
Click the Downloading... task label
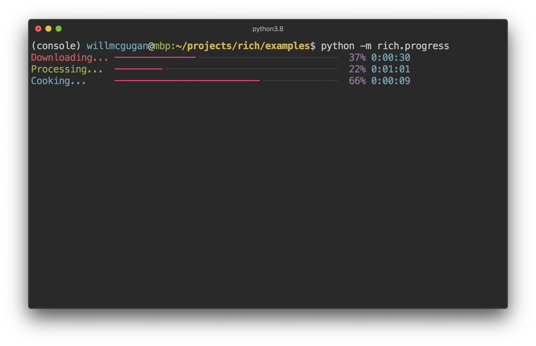point(69,57)
